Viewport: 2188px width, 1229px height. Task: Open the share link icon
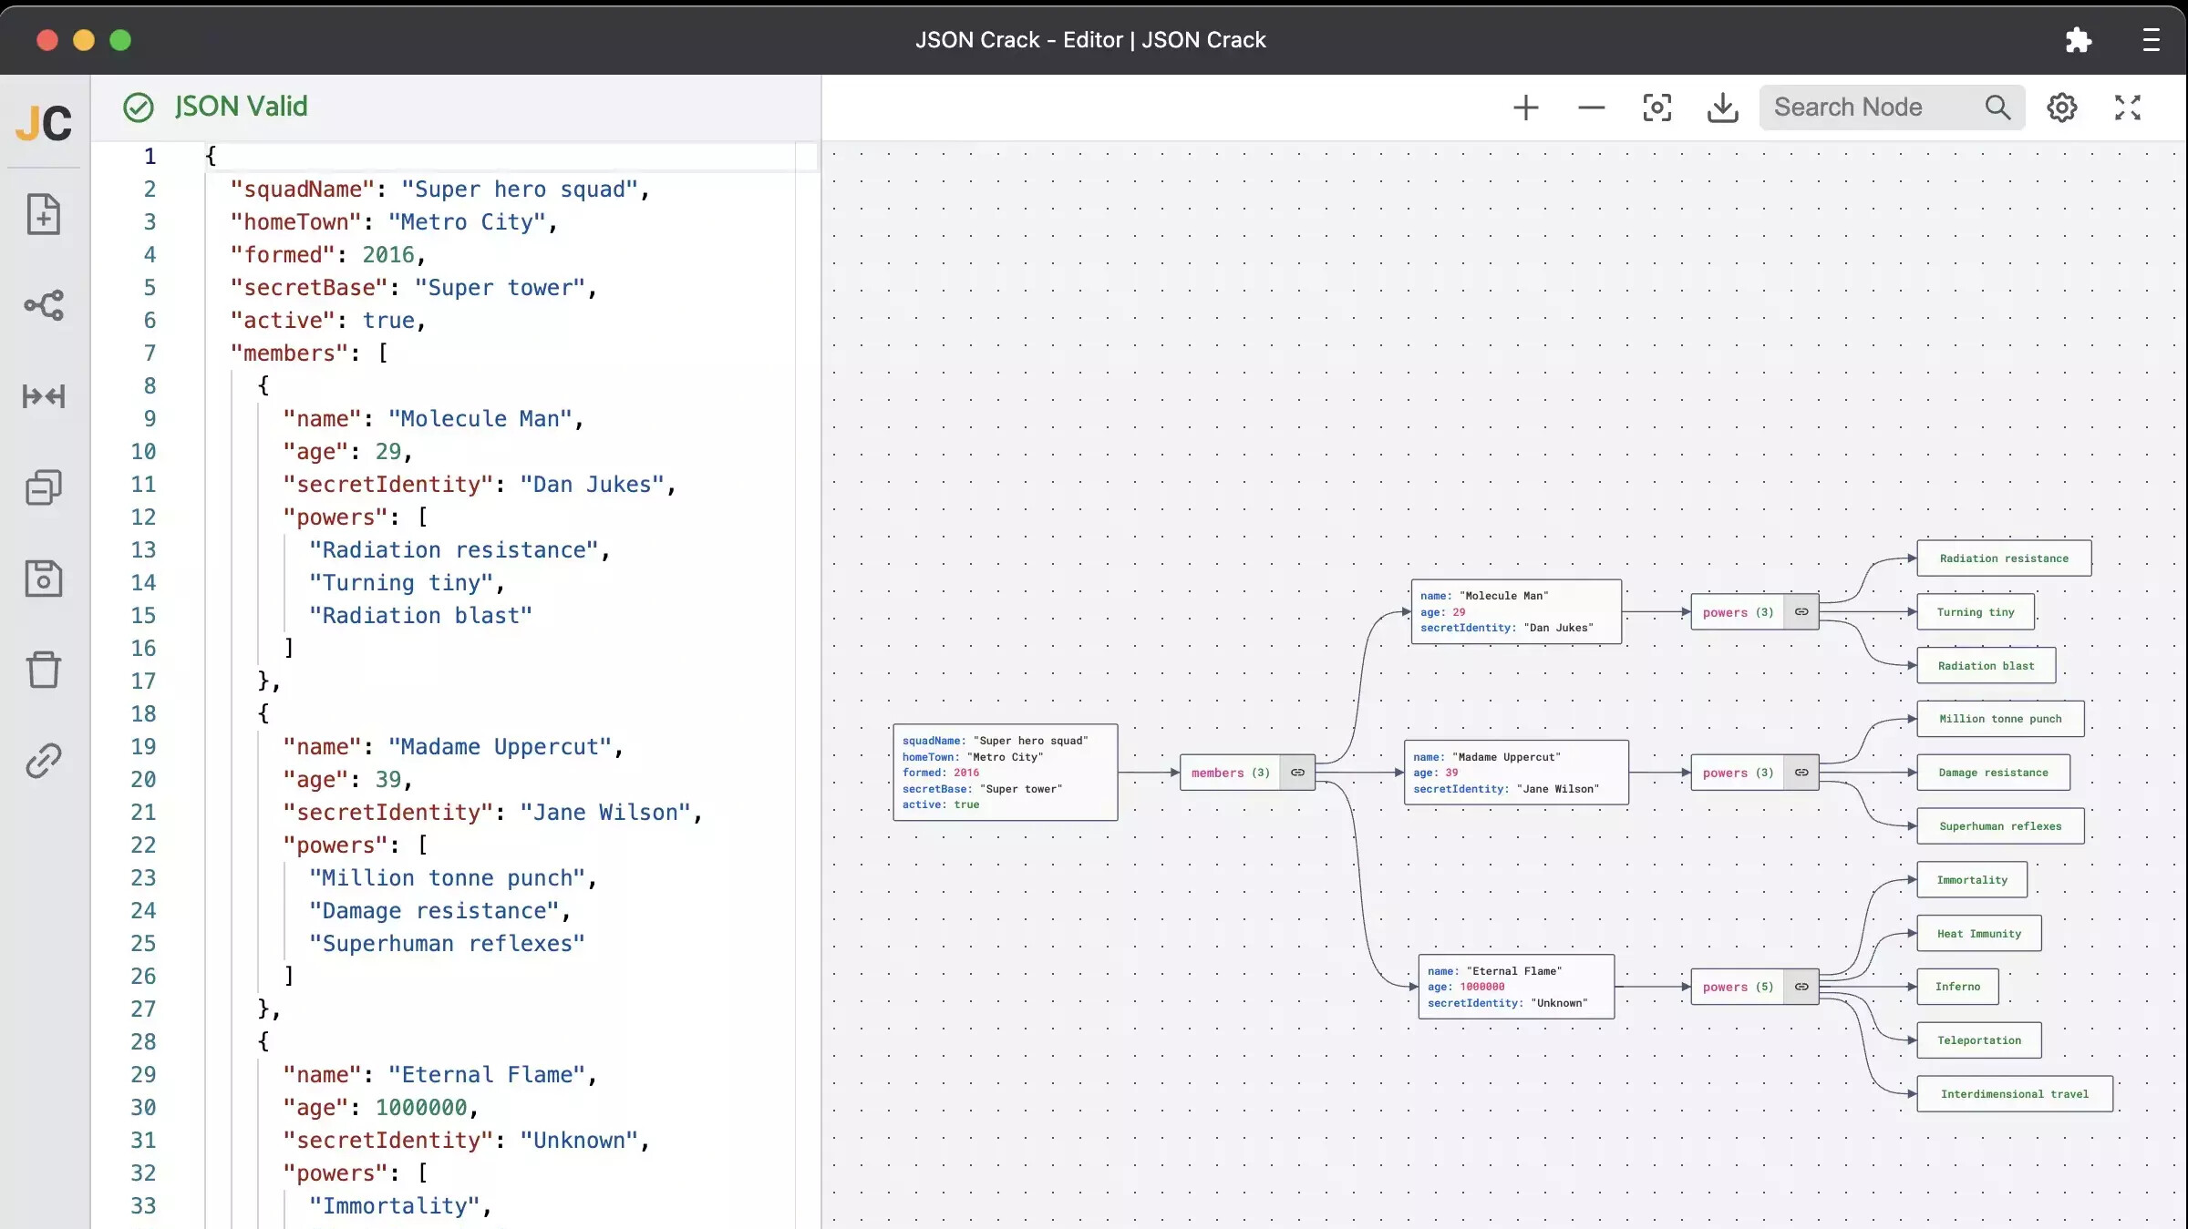point(43,761)
